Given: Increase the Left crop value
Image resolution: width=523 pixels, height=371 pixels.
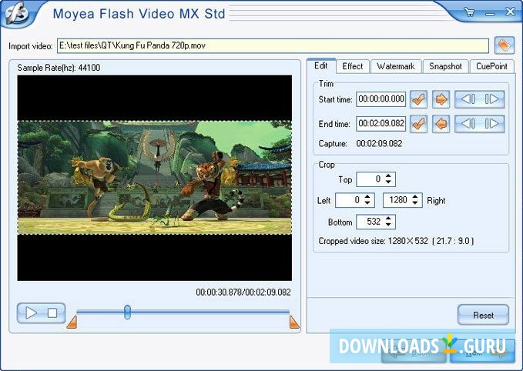Looking at the screenshot, I should point(367,197).
